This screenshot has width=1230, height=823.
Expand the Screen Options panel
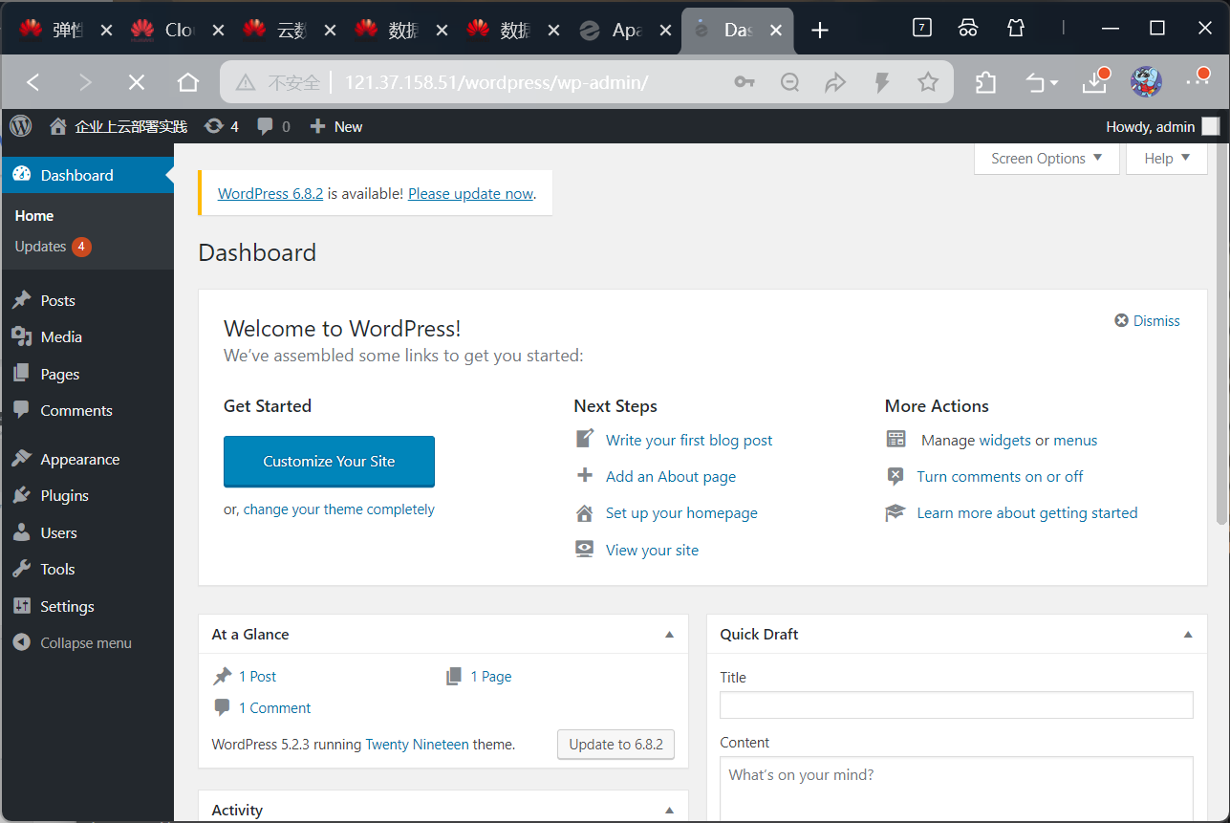pos(1047,159)
